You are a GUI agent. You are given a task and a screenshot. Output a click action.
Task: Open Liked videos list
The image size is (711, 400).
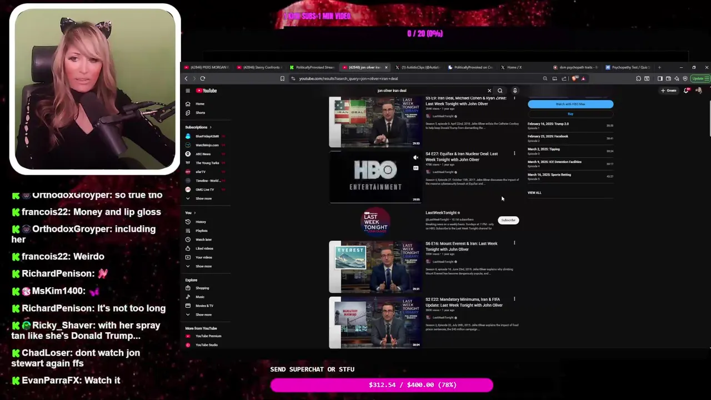click(204, 248)
